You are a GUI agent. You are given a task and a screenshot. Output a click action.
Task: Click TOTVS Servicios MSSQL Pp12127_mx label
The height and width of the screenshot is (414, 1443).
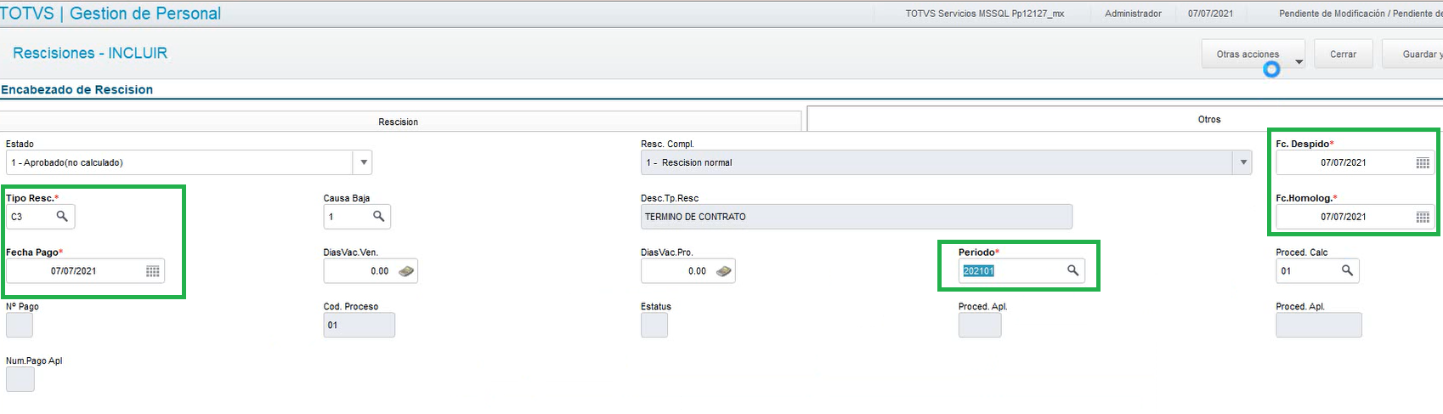[984, 14]
